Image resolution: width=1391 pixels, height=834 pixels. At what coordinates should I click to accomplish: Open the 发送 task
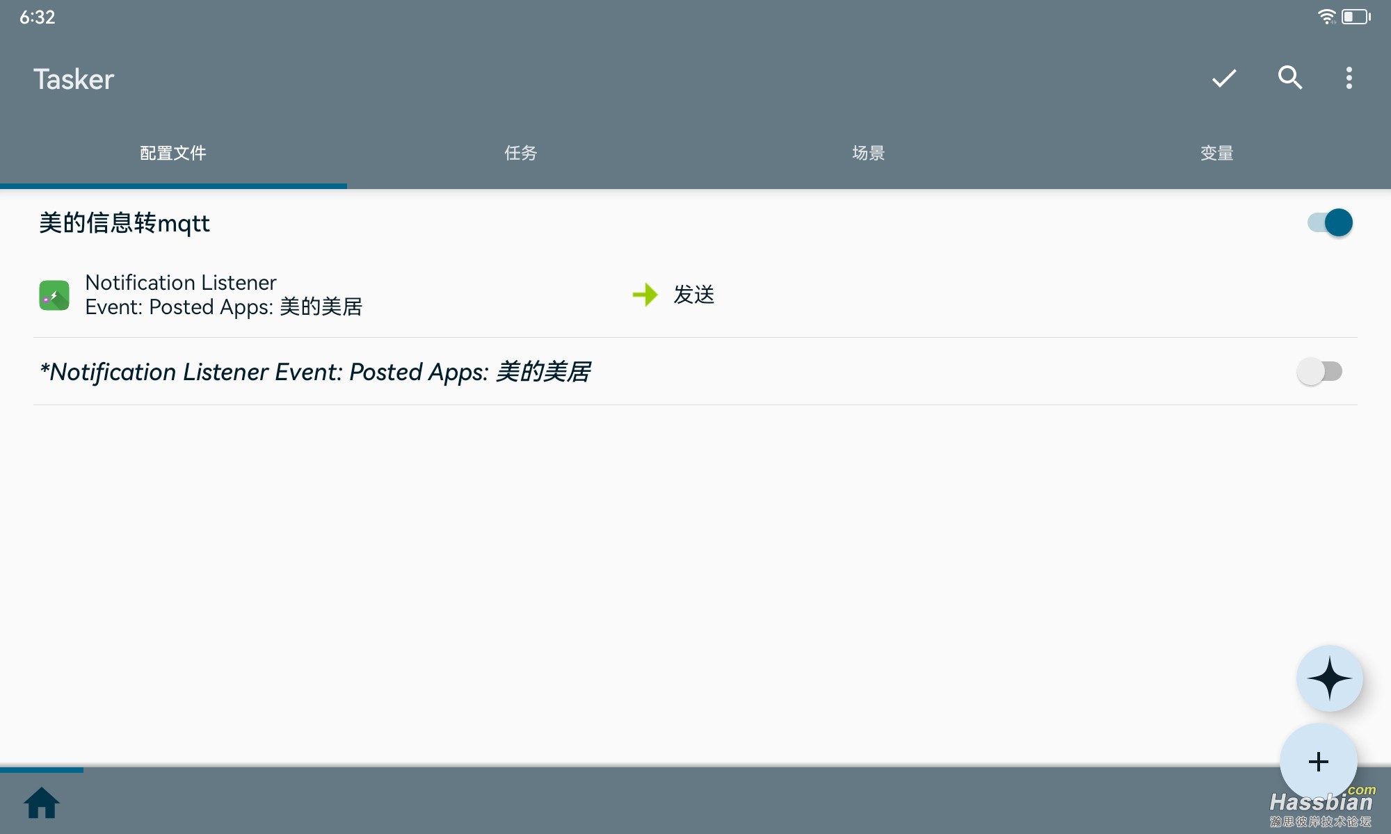coord(694,295)
